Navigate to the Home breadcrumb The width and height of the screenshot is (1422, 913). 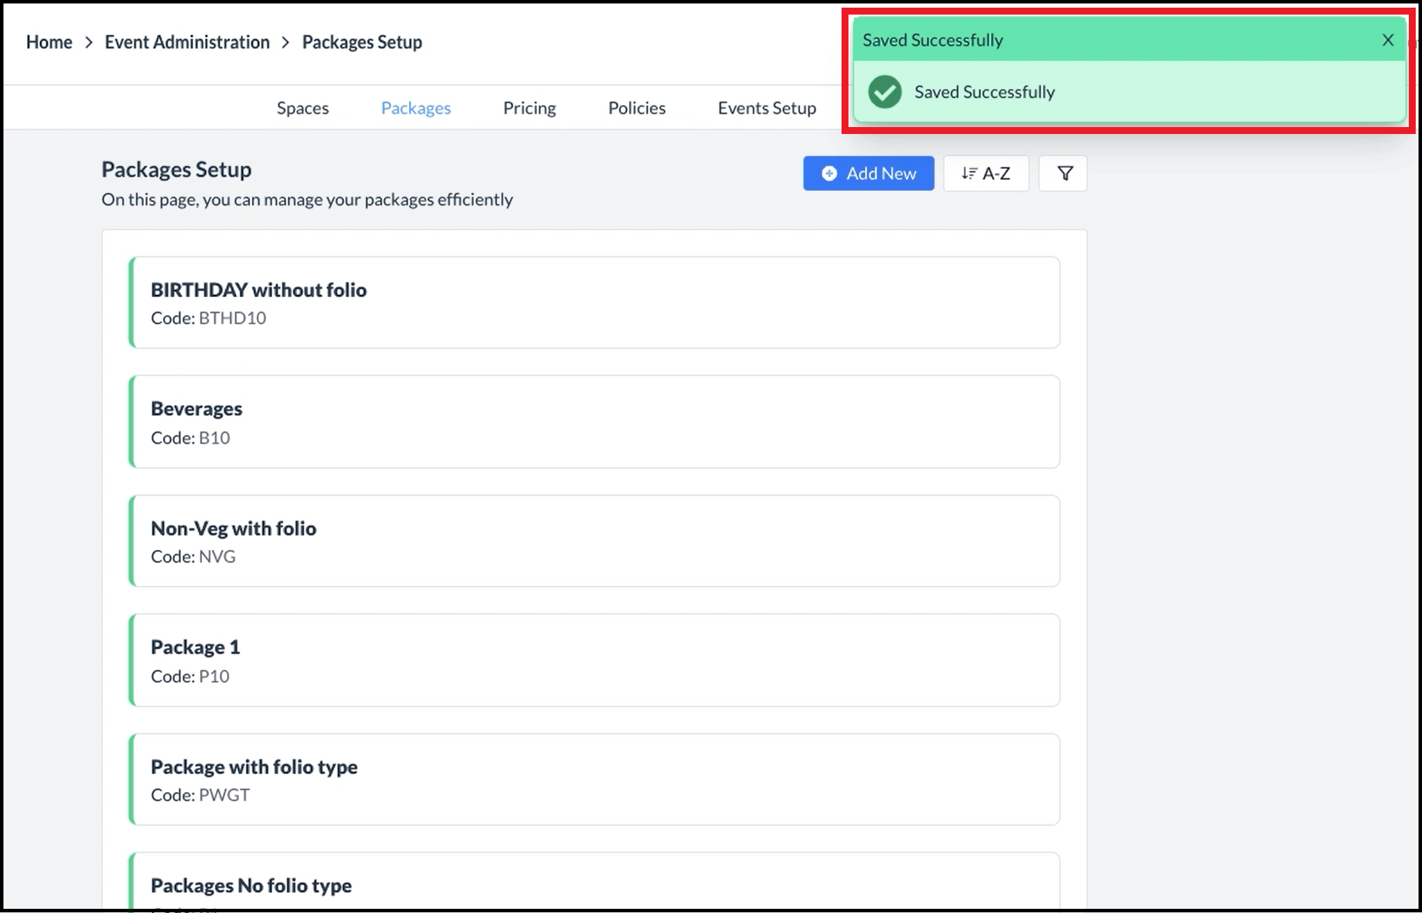click(49, 42)
